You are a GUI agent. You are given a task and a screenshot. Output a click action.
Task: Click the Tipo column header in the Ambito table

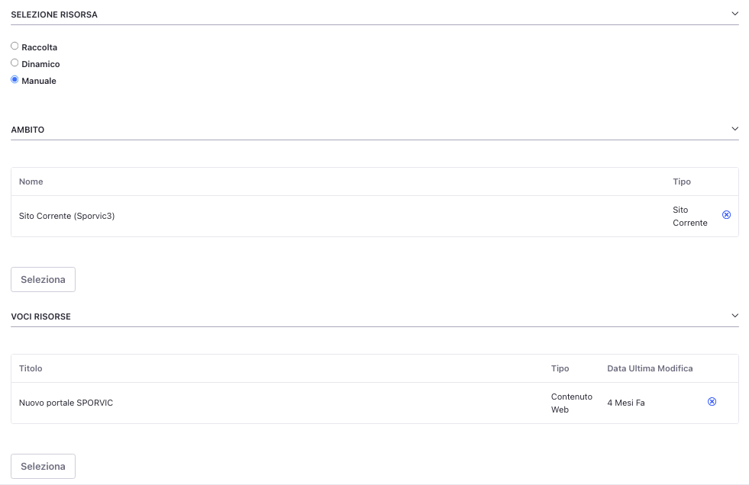pyautogui.click(x=681, y=181)
